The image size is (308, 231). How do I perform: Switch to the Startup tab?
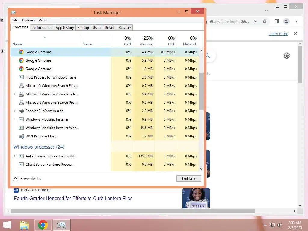tap(83, 28)
